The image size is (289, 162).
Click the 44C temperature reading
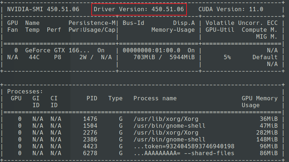pos(34,57)
